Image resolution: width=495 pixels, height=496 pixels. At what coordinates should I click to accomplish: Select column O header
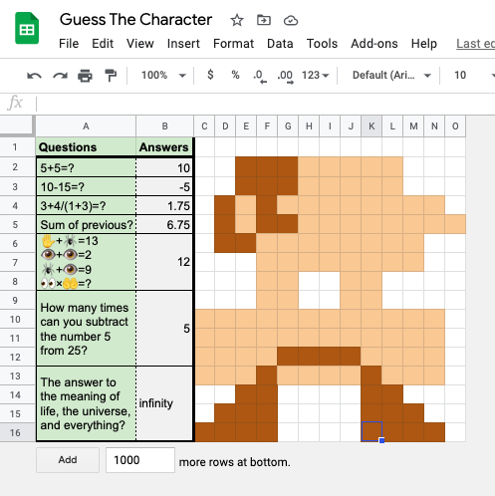455,126
